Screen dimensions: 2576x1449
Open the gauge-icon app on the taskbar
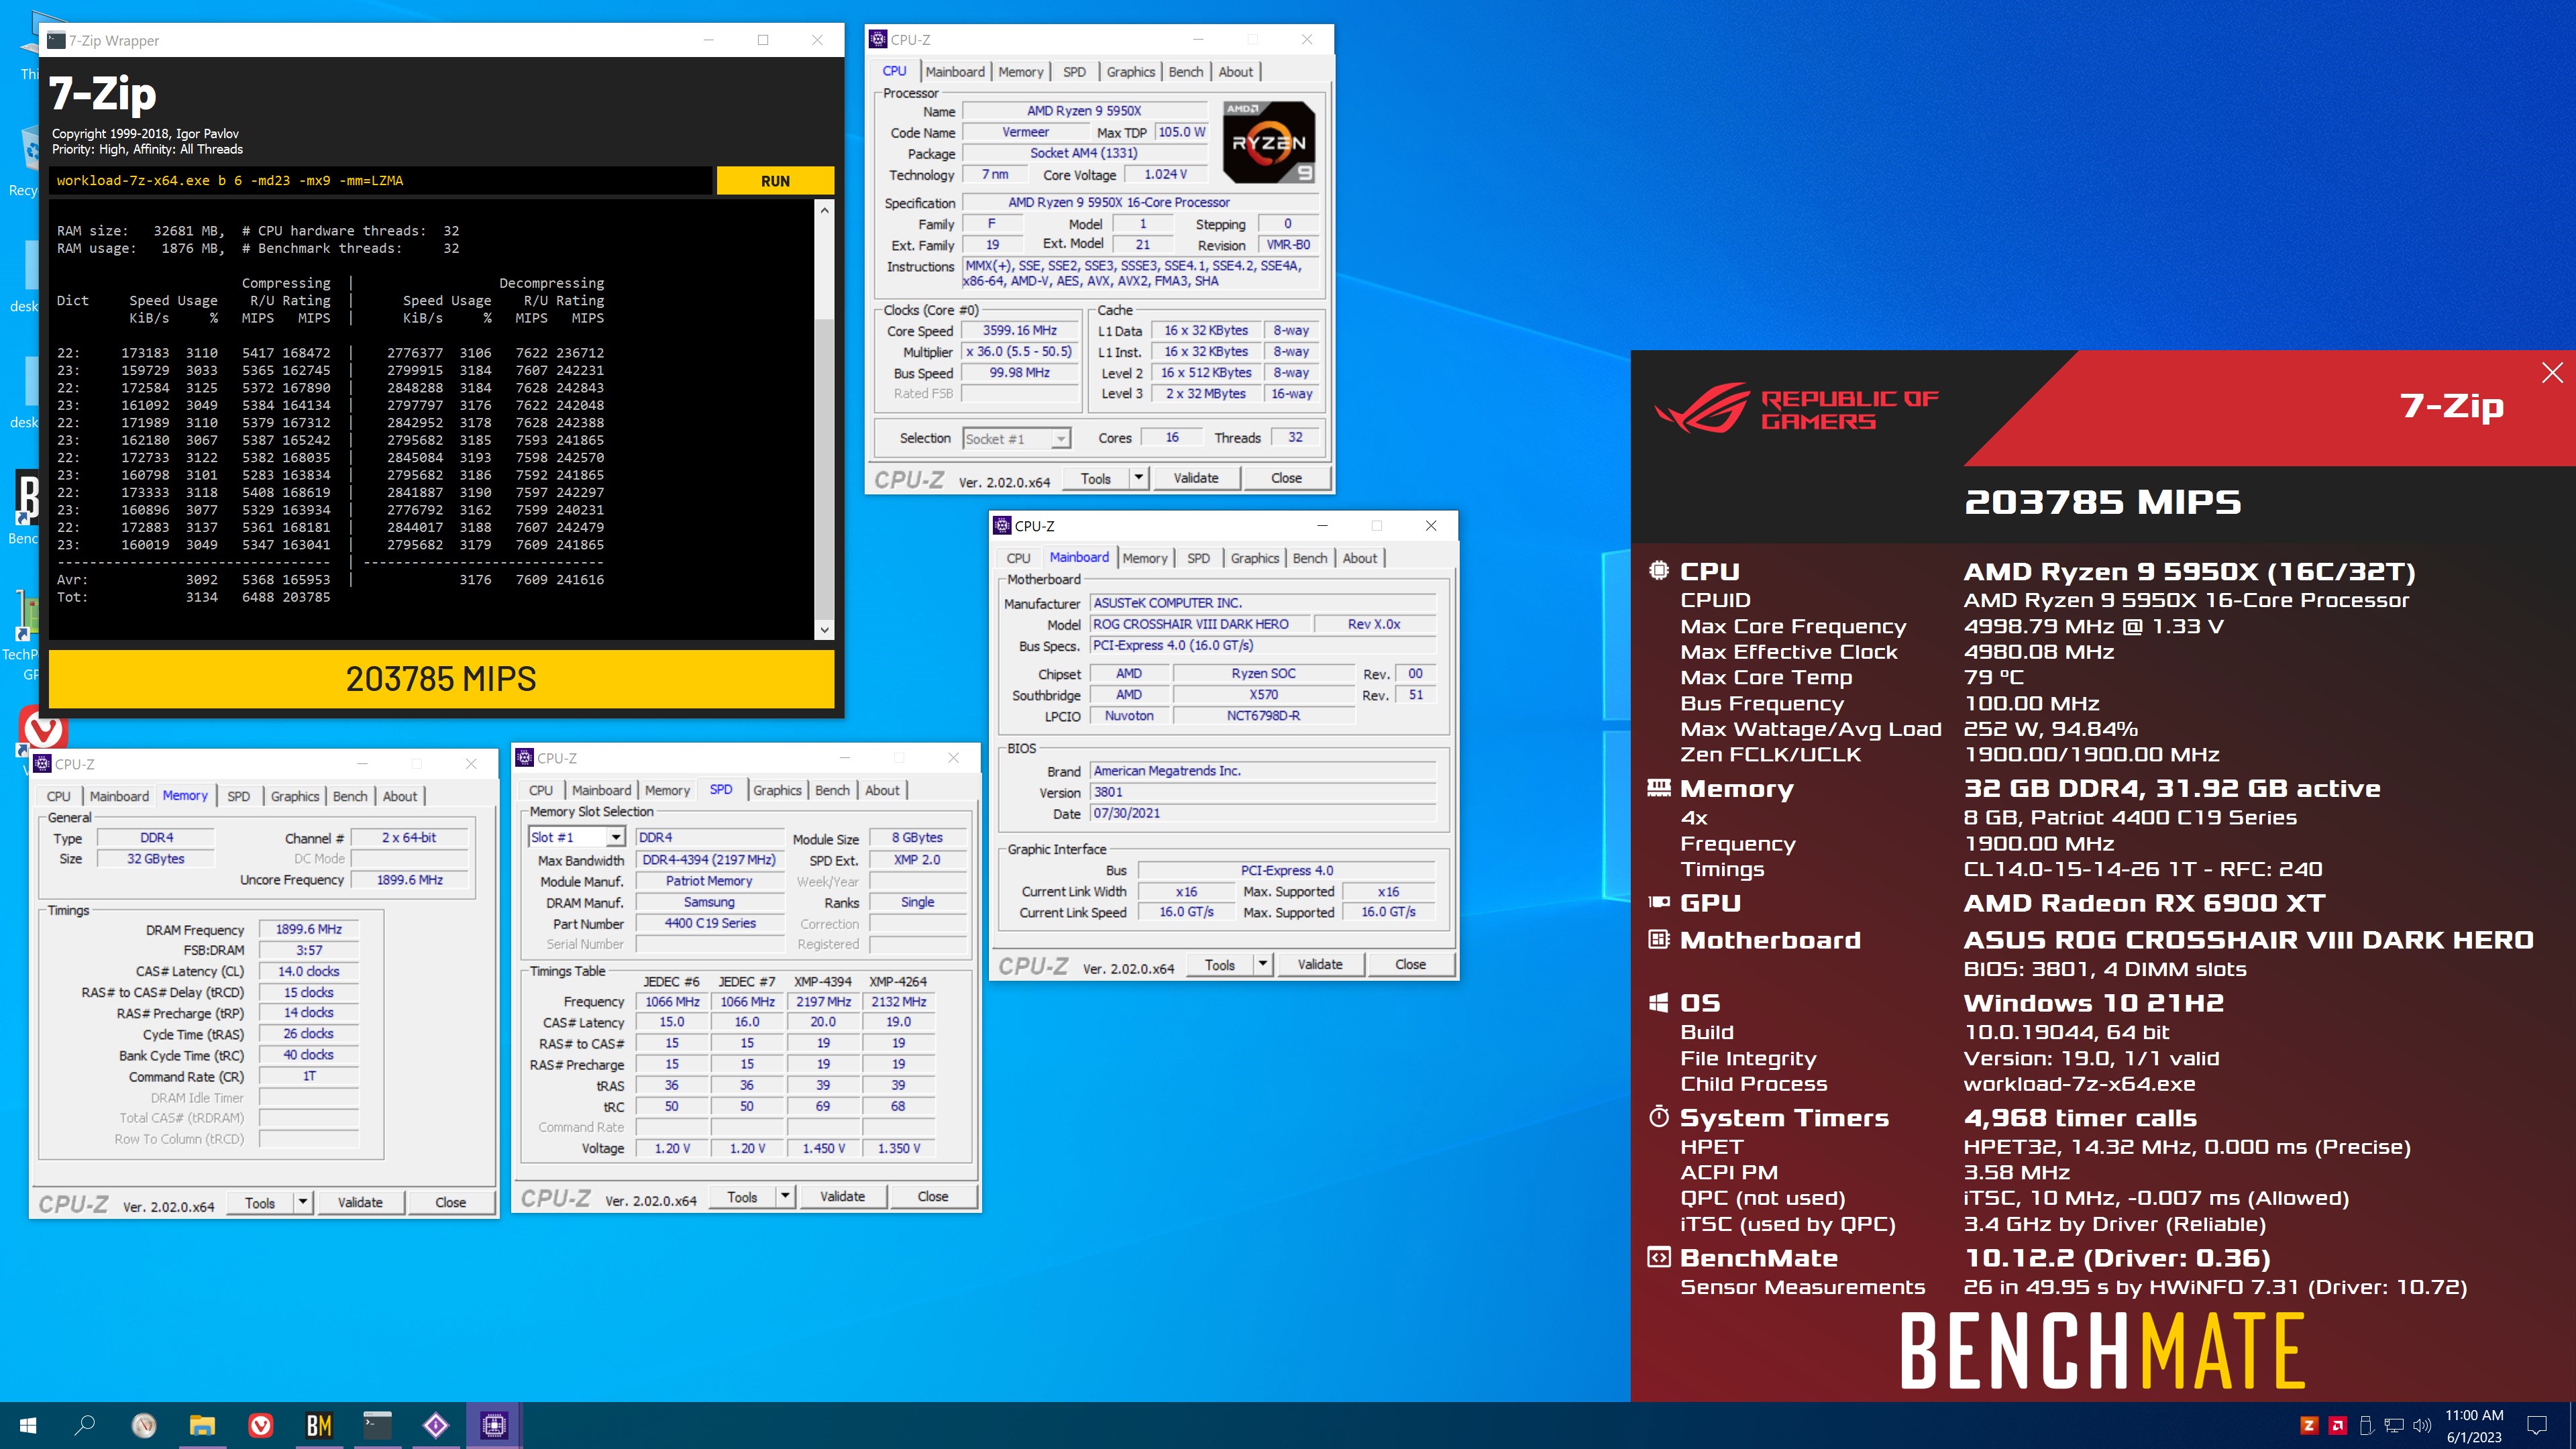point(144,1425)
